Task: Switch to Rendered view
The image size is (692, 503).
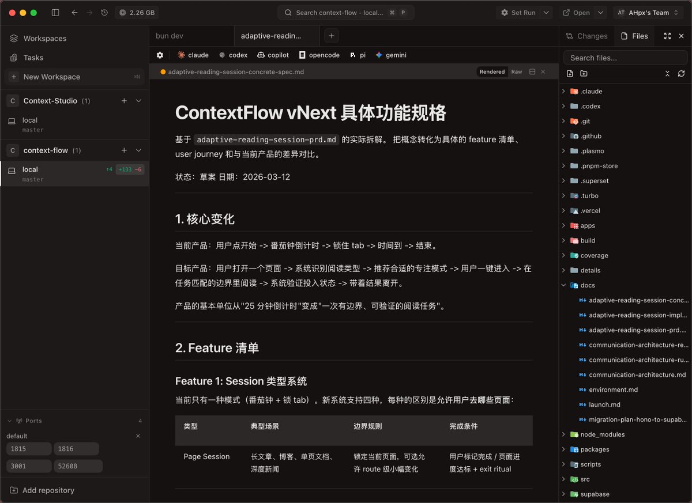Action: coord(492,72)
